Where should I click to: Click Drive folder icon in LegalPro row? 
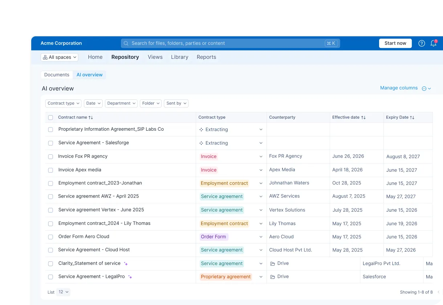click(x=273, y=277)
